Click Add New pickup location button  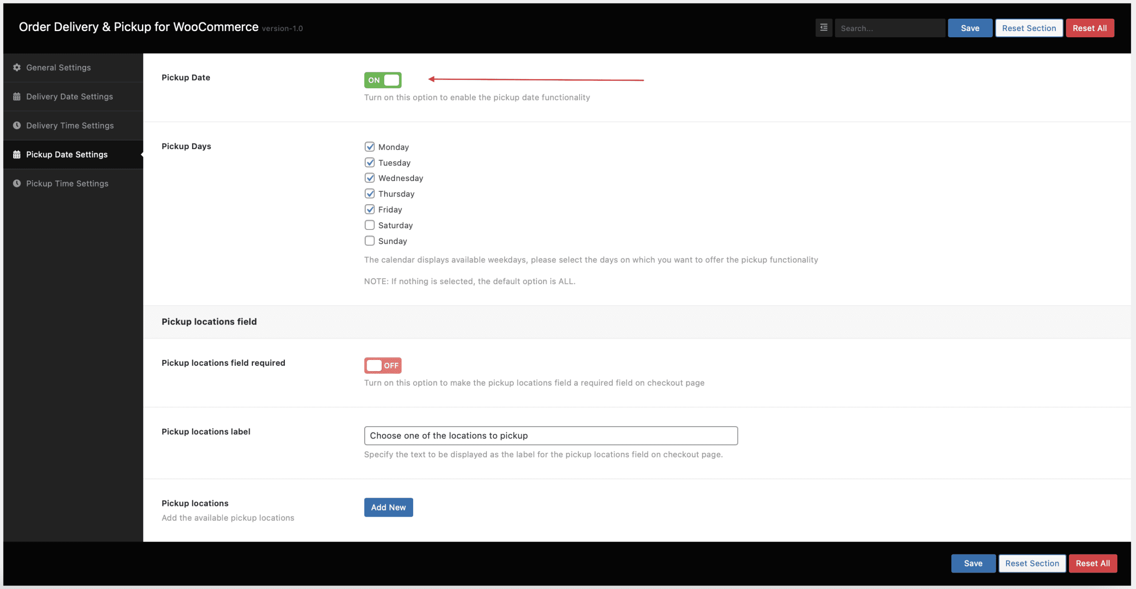coord(388,507)
